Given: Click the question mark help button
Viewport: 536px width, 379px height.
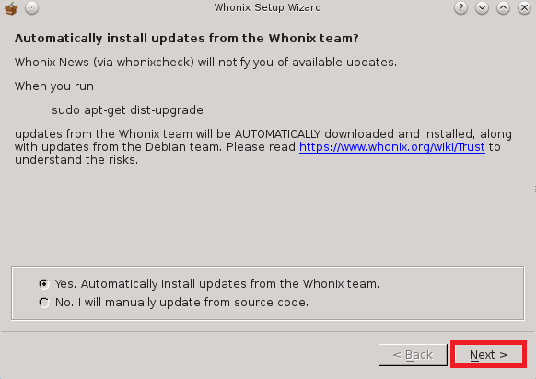Looking at the screenshot, I should (x=460, y=7).
